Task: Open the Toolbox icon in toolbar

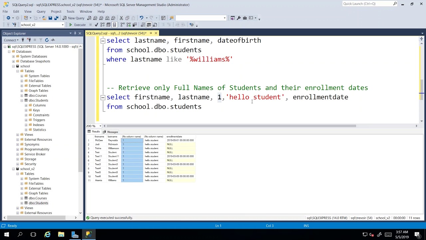Action: (x=245, y=18)
